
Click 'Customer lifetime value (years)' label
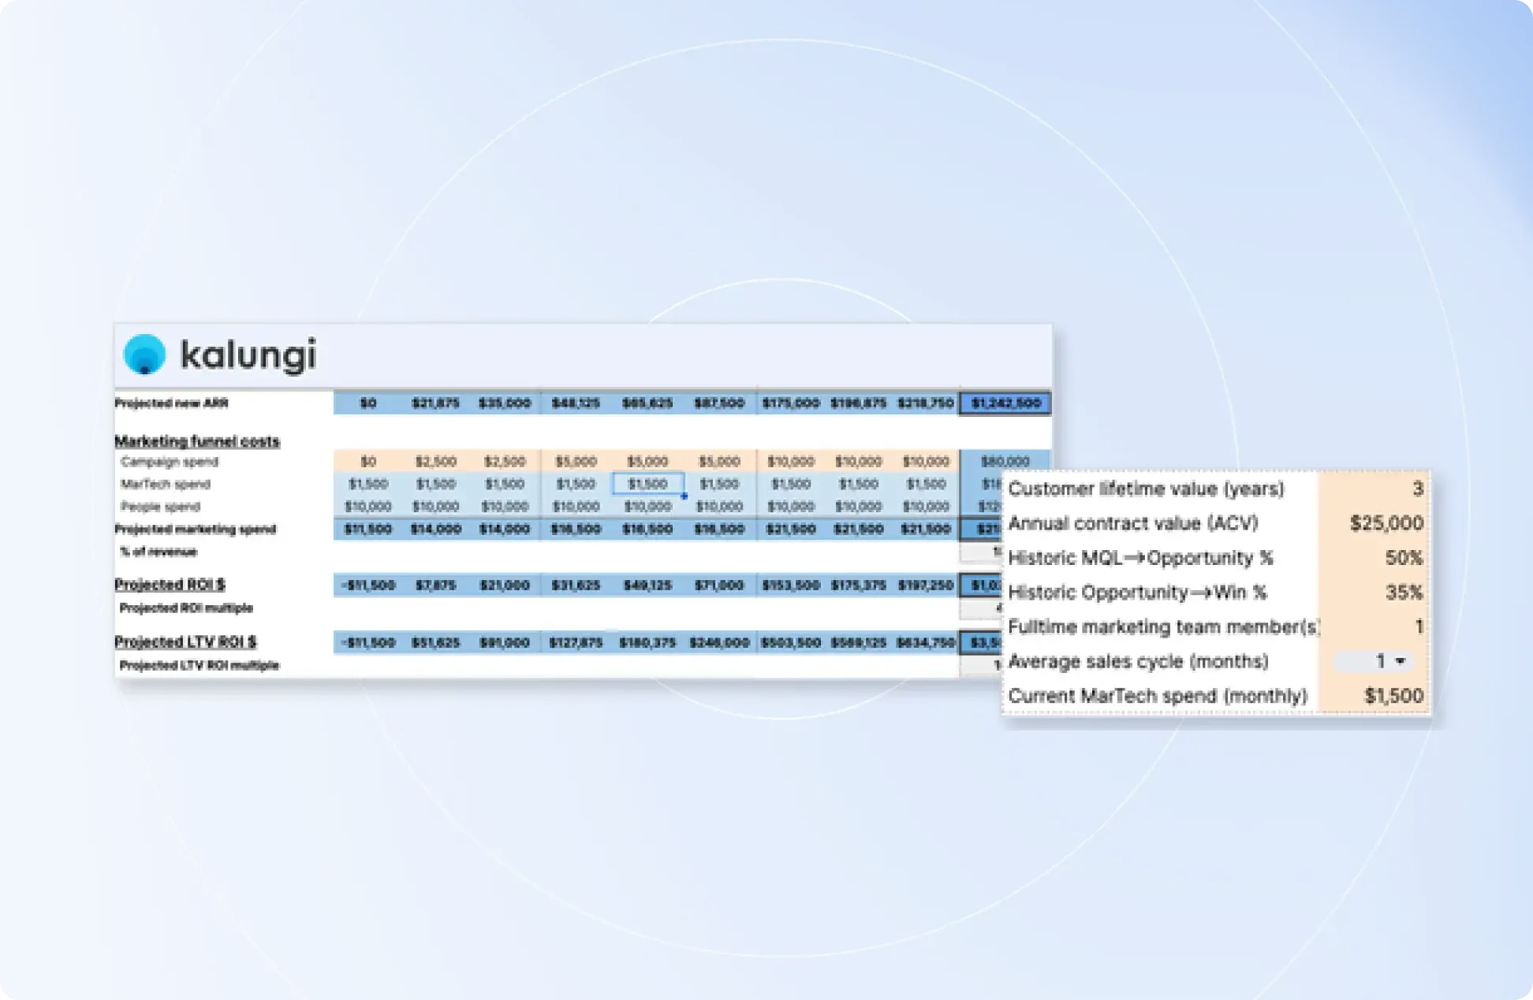pyautogui.click(x=1146, y=489)
